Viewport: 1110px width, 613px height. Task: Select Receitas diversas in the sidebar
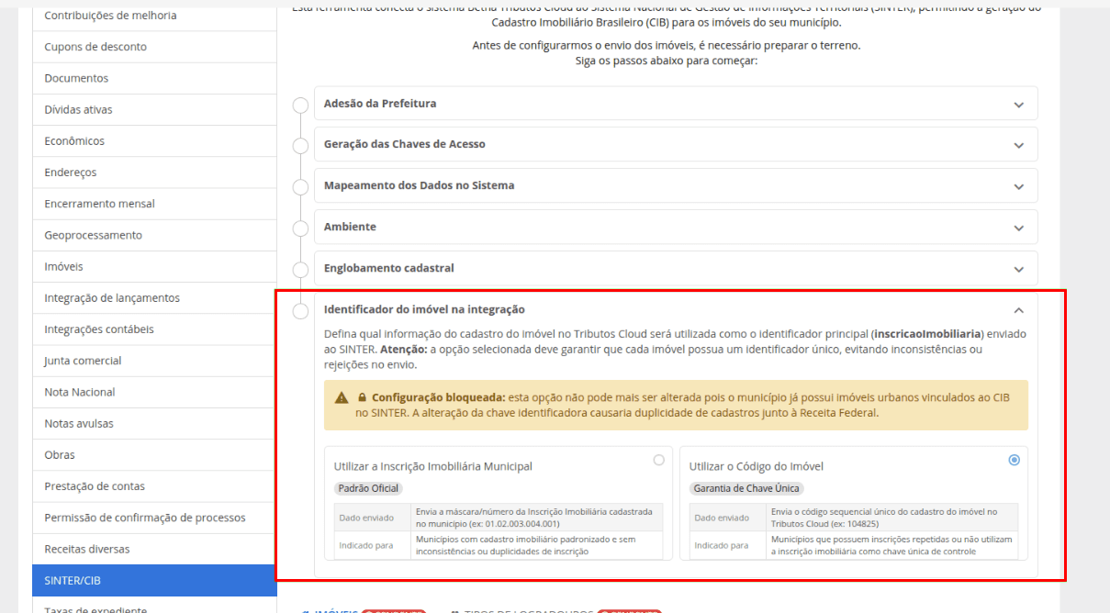point(154,549)
